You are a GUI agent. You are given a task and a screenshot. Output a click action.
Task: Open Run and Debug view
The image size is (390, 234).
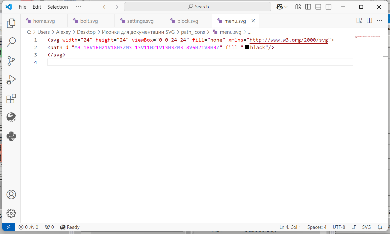(x=11, y=80)
